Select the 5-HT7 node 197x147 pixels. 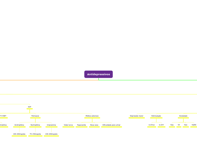click(161, 125)
